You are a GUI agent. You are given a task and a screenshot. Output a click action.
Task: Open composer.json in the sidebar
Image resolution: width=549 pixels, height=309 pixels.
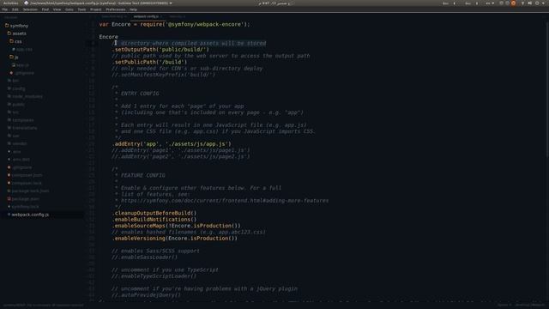click(x=27, y=175)
